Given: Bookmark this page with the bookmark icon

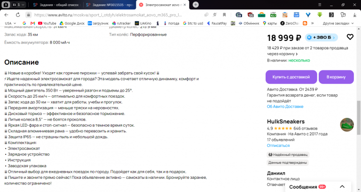Looking at the screenshot, I should point(224,15).
